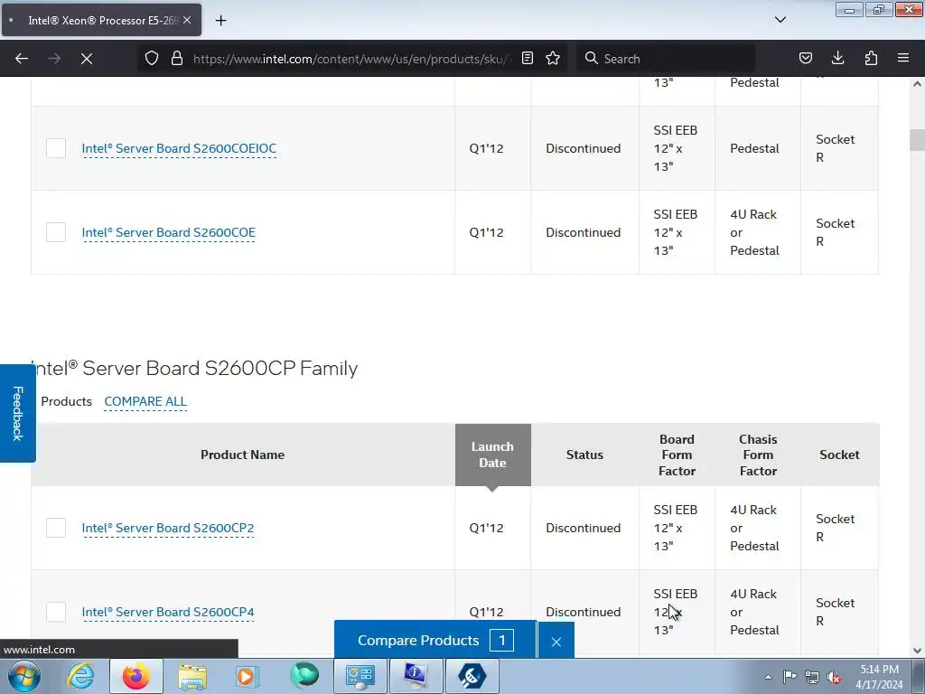
Task: Stop loading the page
Action: [x=87, y=59]
